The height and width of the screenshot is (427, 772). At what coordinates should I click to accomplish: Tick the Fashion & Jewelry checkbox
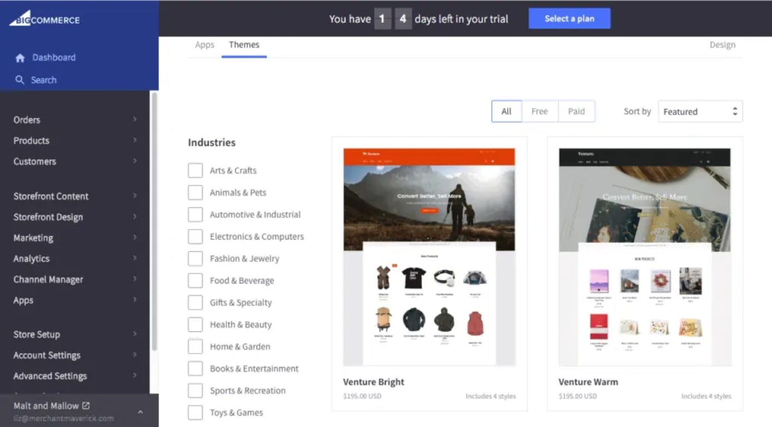[x=195, y=259]
